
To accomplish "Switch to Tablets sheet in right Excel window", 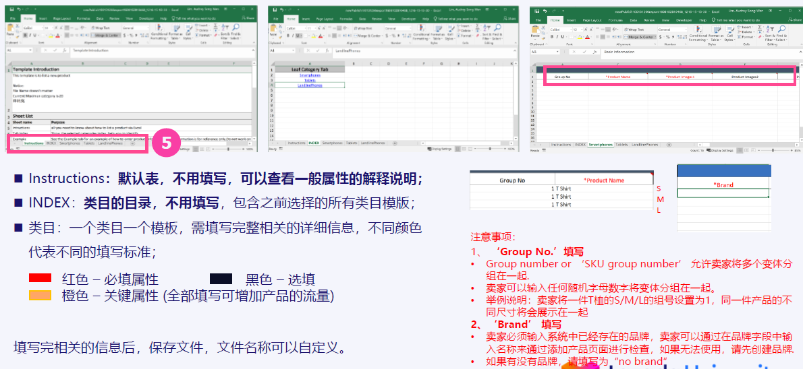I will [x=621, y=145].
